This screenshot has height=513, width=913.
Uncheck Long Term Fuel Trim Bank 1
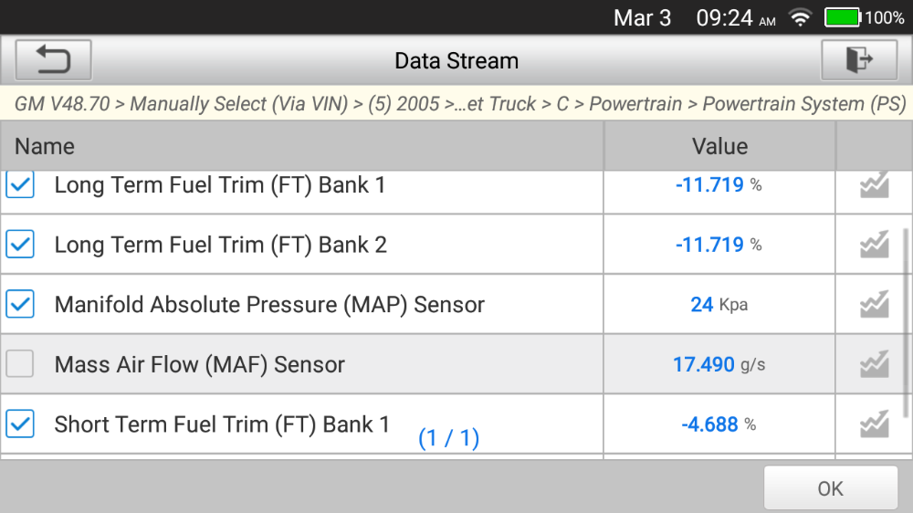click(x=20, y=185)
